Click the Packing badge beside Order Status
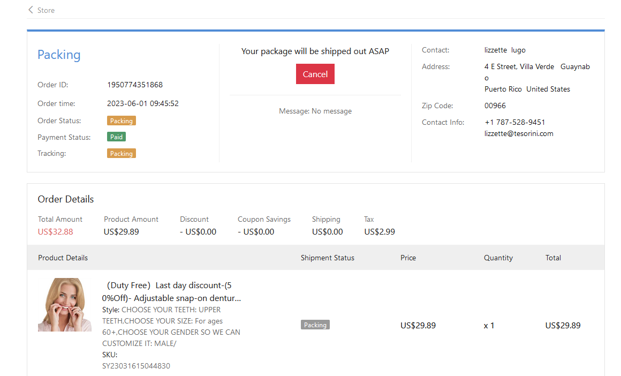Image resolution: width=621 pixels, height=376 pixels. (x=121, y=121)
